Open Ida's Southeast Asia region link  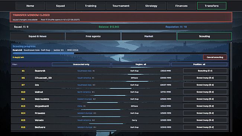pos(84,85)
